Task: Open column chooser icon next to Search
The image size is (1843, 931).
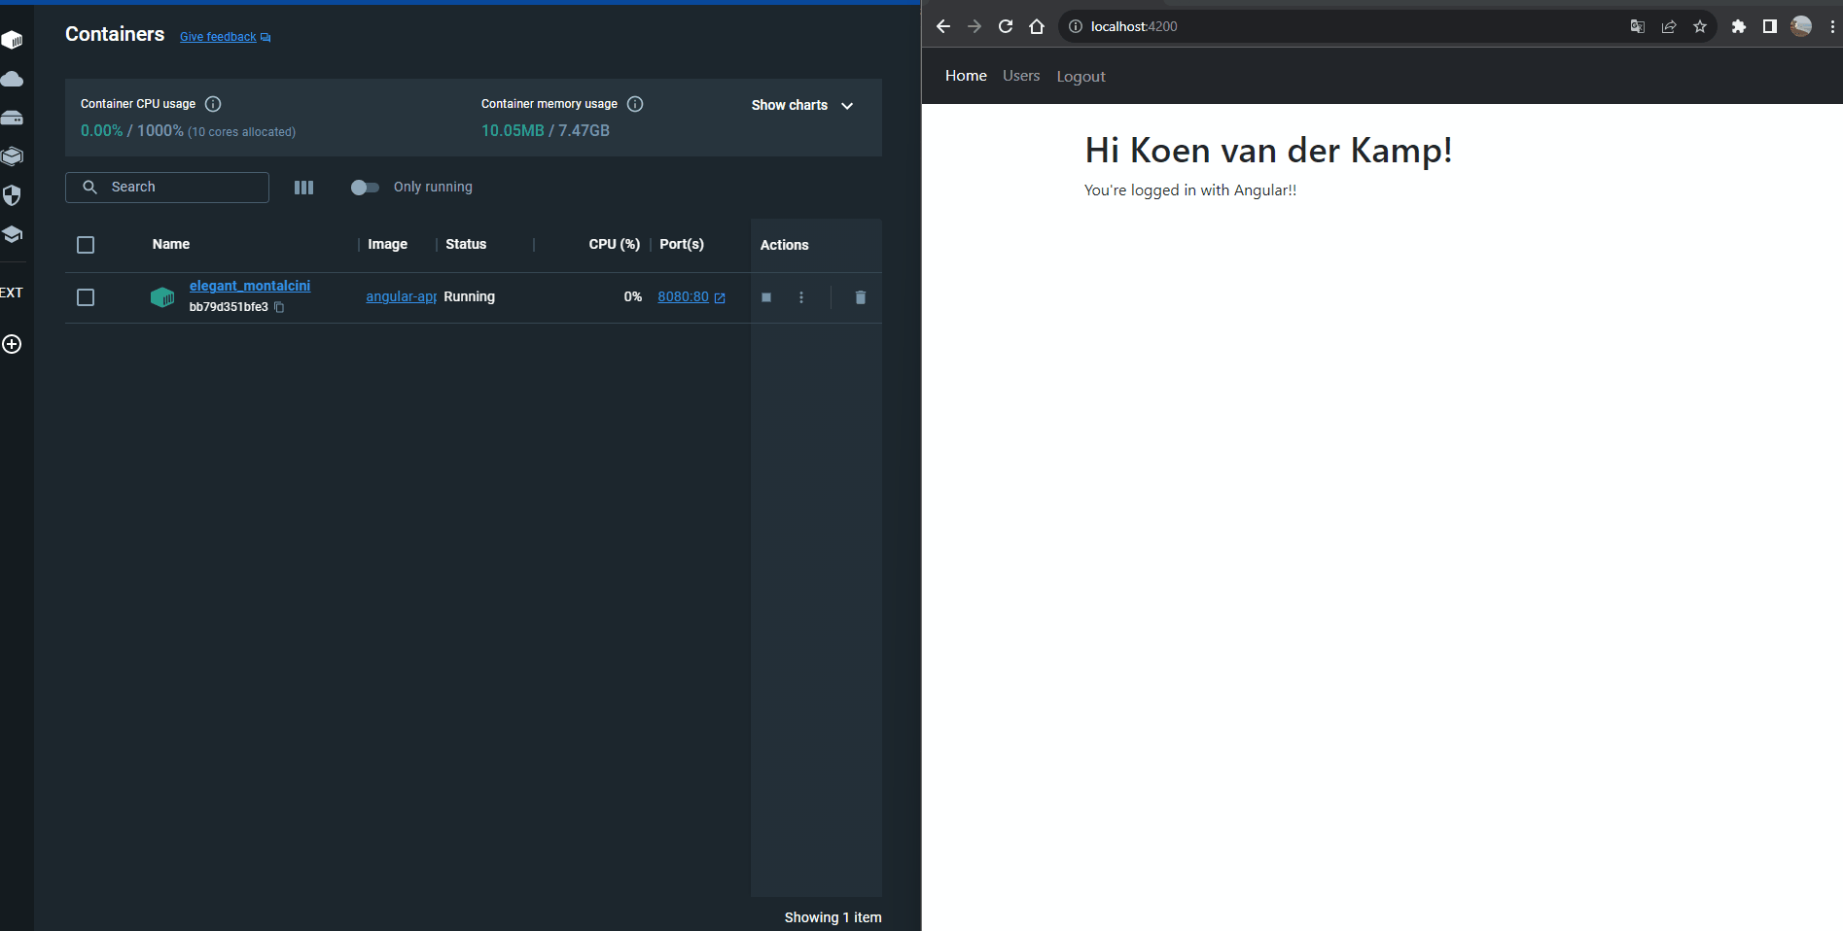Action: click(303, 188)
